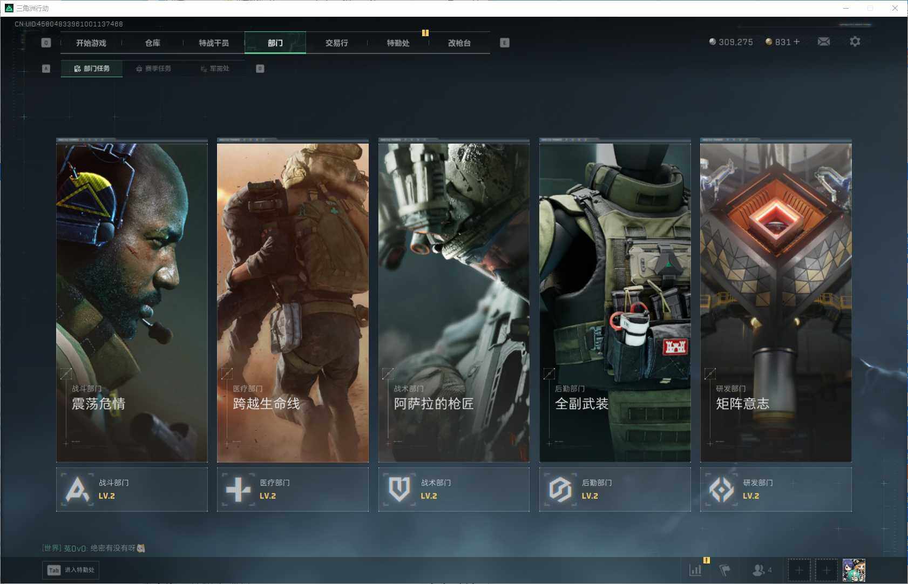Click the 三角洲行动 title bar app icon
Image resolution: width=908 pixels, height=584 pixels.
coord(9,8)
